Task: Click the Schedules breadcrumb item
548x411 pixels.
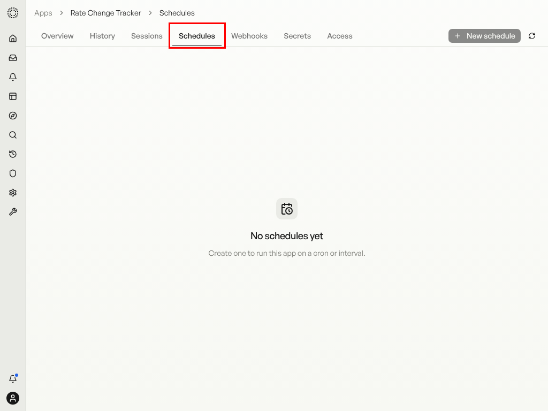Action: (x=177, y=13)
